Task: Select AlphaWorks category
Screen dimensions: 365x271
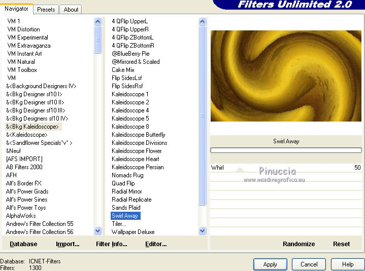Action: 21,216
